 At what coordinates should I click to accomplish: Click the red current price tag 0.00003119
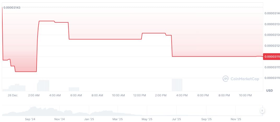click(x=272, y=57)
